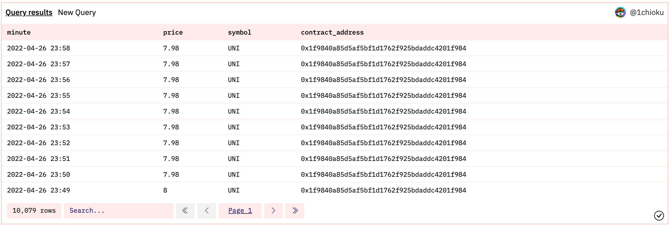The image size is (670, 226).
Task: Click the 10,079 rows counter
Action: pos(34,211)
